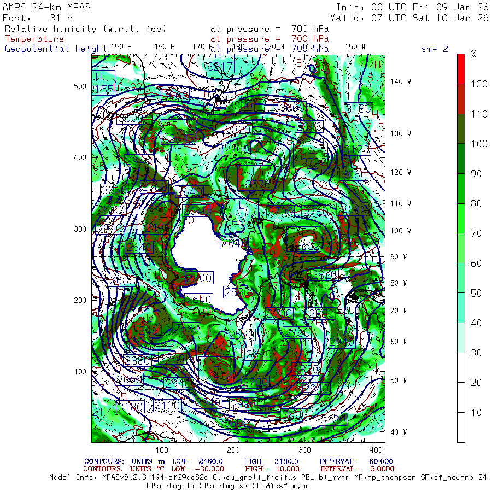Pick the bright green 70–80 colorbar segment
Viewport: 492px width, 492px height.
pos(461,218)
